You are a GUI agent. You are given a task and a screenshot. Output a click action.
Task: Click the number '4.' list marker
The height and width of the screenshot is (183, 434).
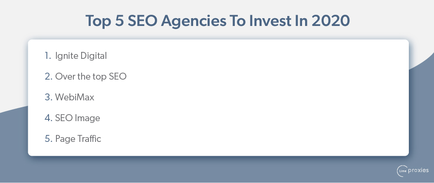click(x=49, y=118)
